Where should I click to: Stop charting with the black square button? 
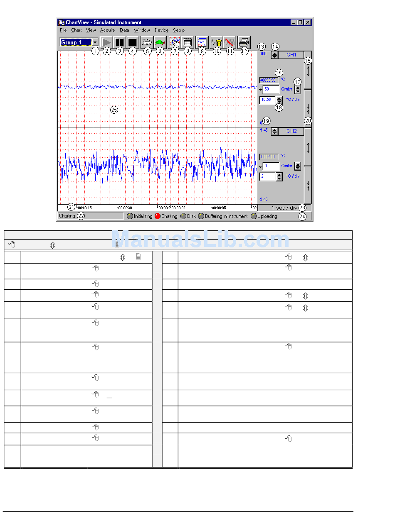click(x=132, y=42)
